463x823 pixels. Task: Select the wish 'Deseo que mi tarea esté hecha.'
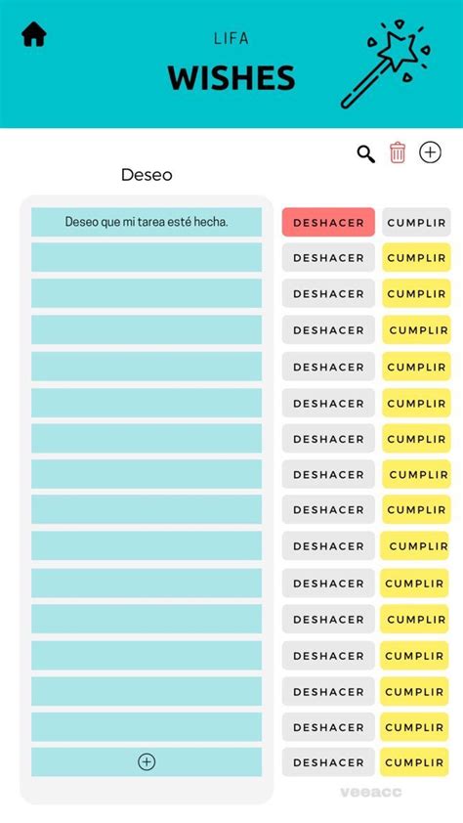tap(147, 222)
